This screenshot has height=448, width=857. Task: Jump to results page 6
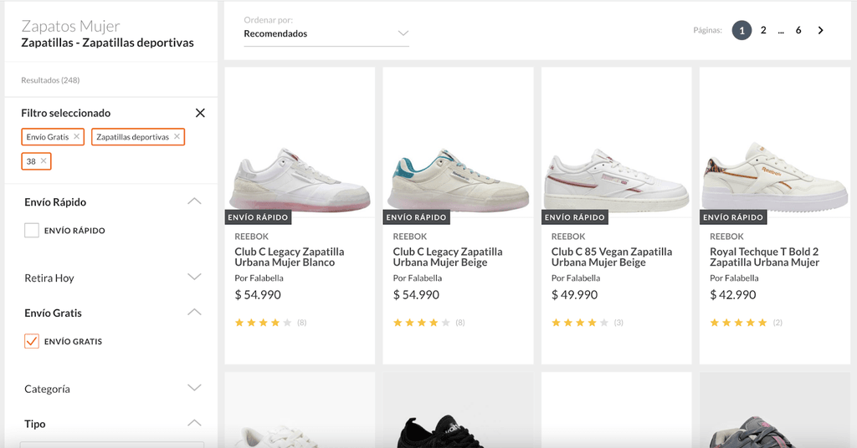pos(798,31)
